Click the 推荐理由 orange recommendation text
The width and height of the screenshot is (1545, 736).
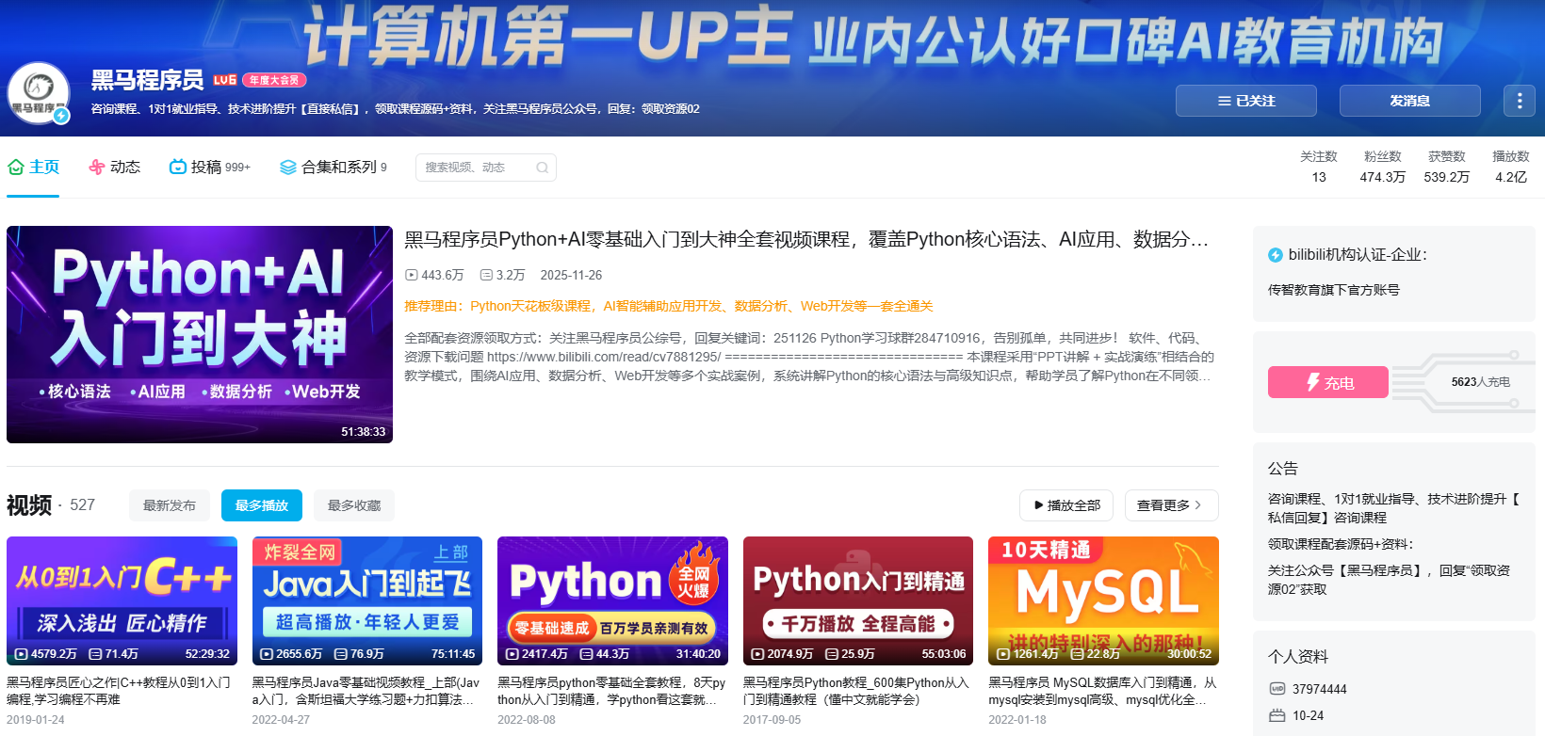pyautogui.click(x=669, y=306)
